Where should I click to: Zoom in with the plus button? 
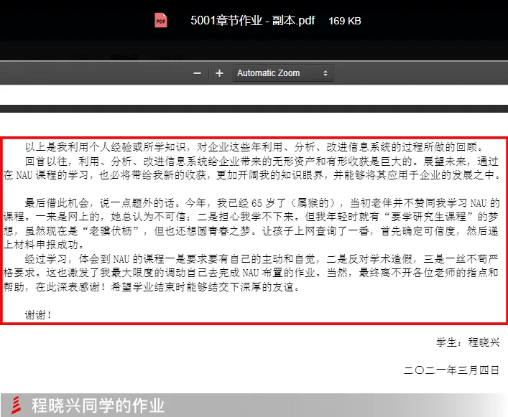coord(219,73)
